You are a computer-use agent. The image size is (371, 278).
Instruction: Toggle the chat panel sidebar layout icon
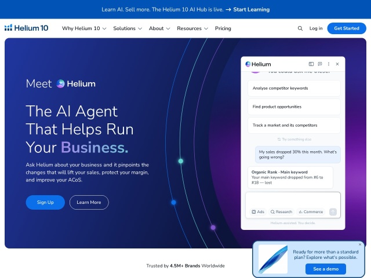311,64
